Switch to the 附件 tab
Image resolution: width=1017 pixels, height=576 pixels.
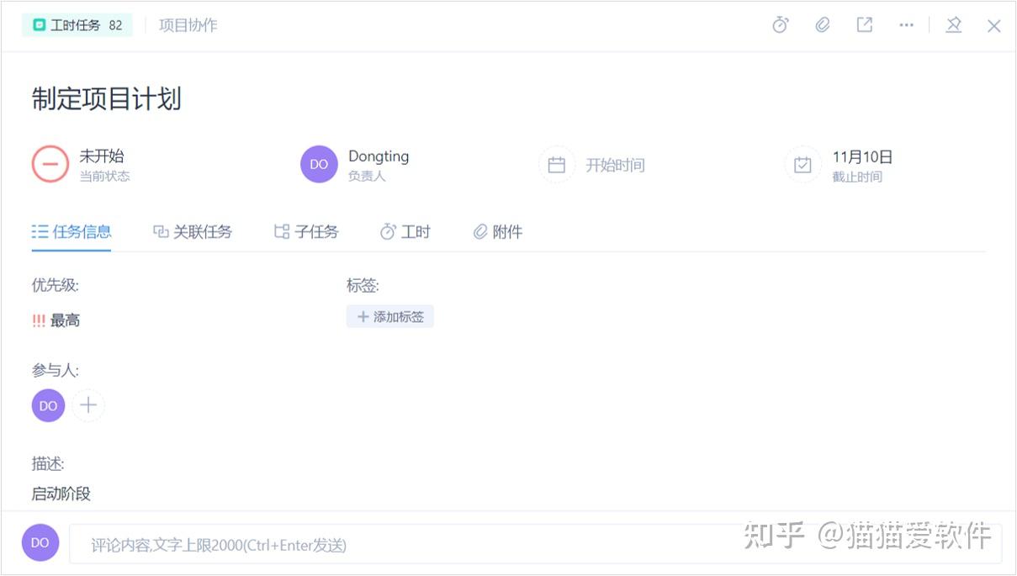498,232
